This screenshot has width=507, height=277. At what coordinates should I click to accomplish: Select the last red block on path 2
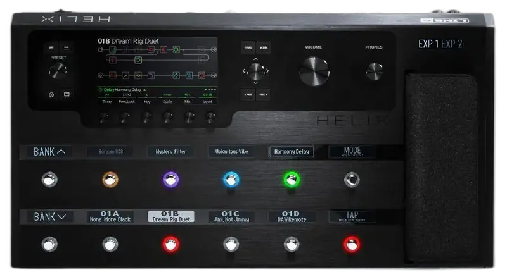tap(202, 75)
